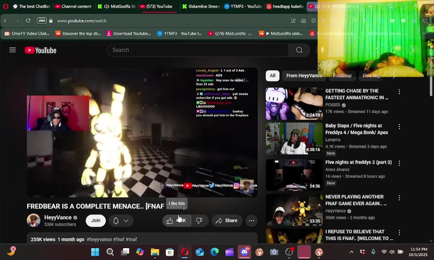
Task: Open Windows taskbar search
Action: [x=110, y=252]
